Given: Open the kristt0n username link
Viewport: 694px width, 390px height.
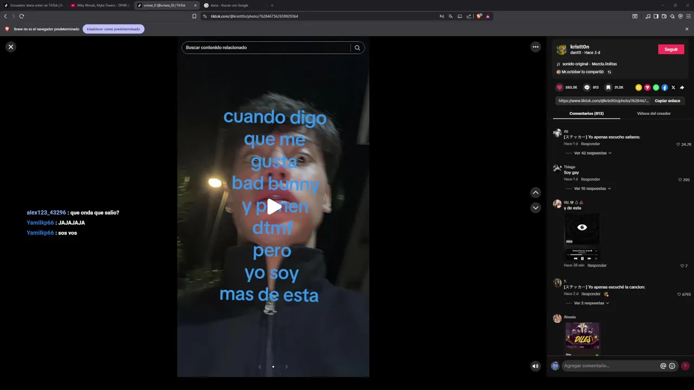Looking at the screenshot, I should pos(580,47).
